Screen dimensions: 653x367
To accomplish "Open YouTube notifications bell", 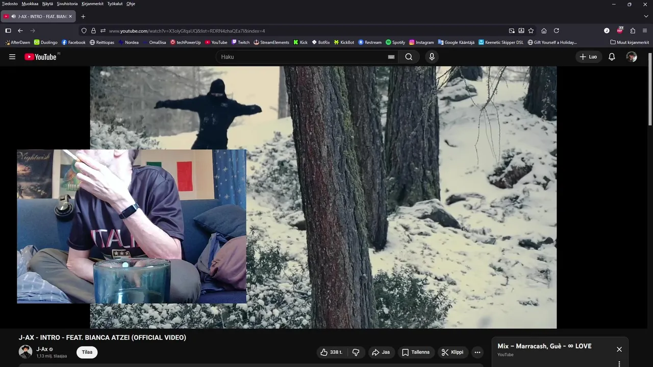I will [612, 57].
